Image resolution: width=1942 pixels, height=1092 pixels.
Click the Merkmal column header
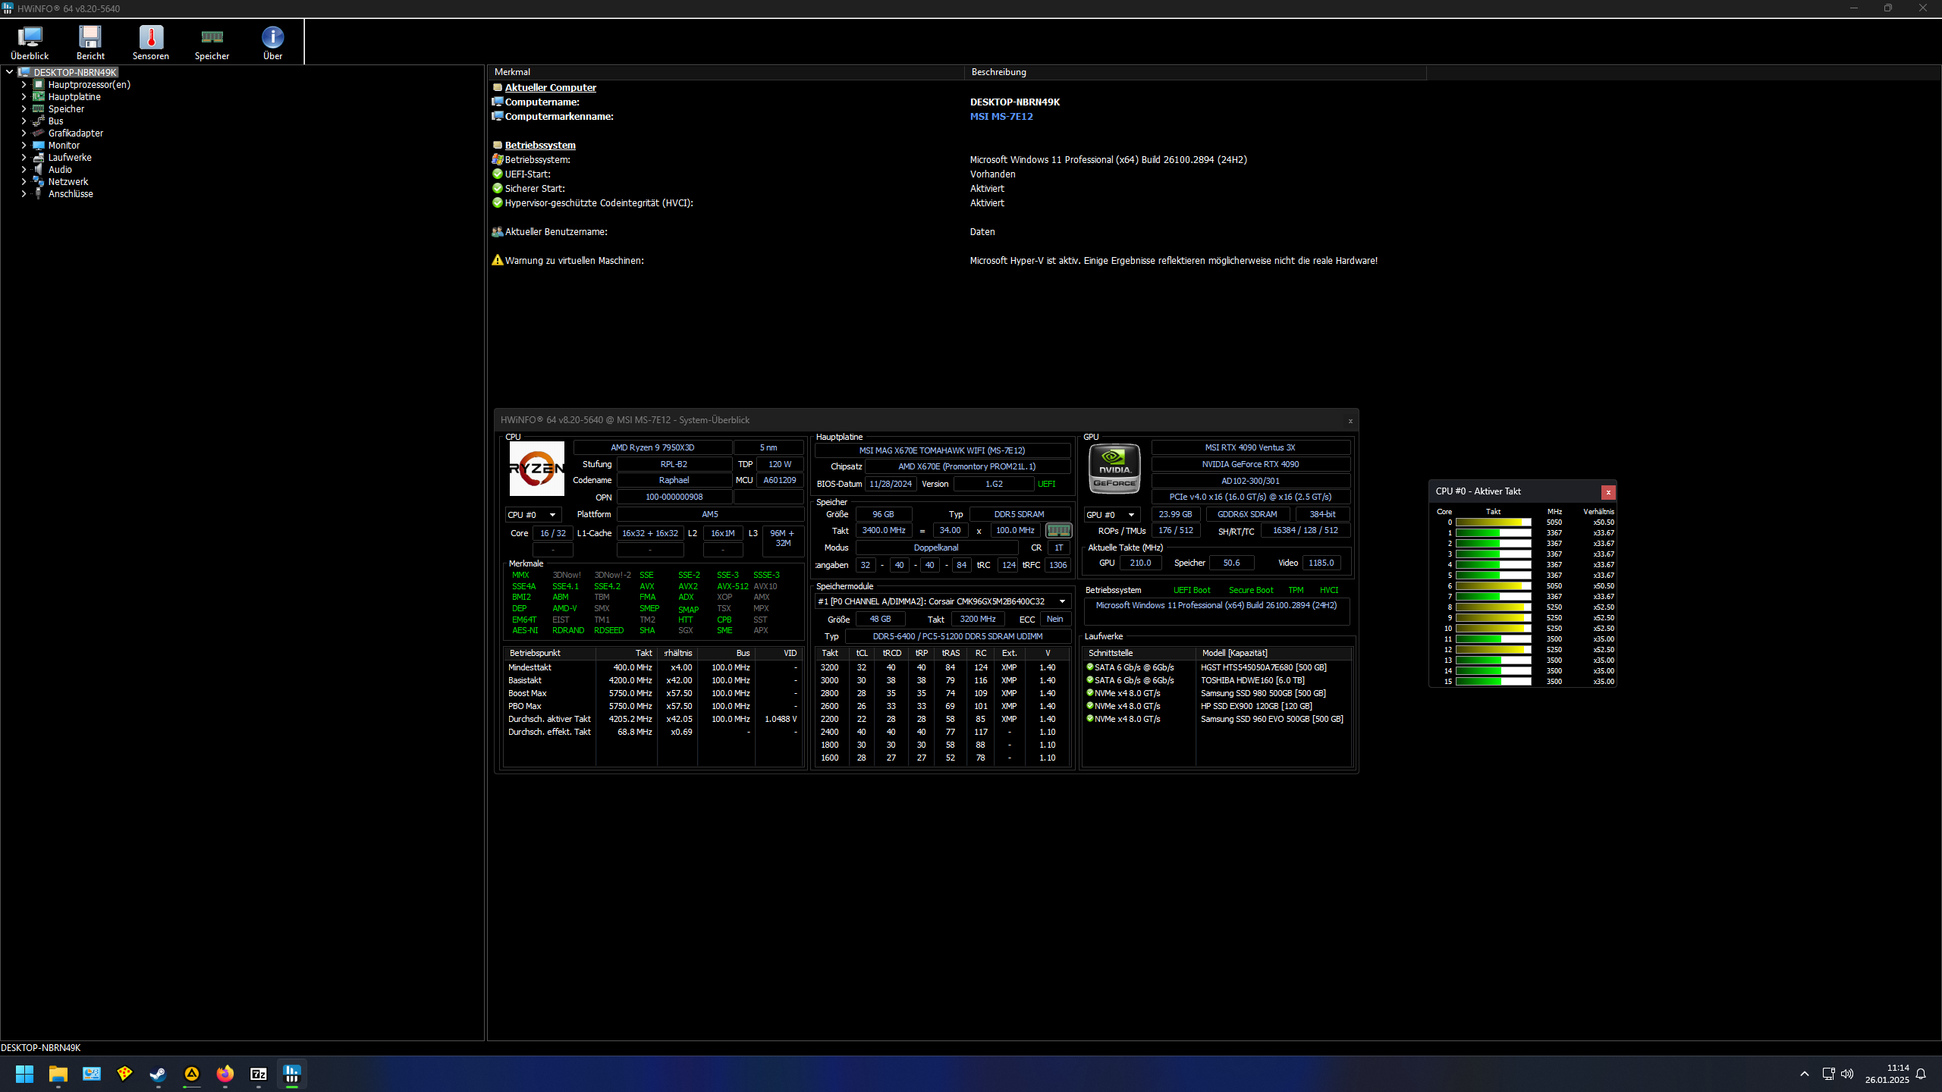pyautogui.click(x=725, y=72)
